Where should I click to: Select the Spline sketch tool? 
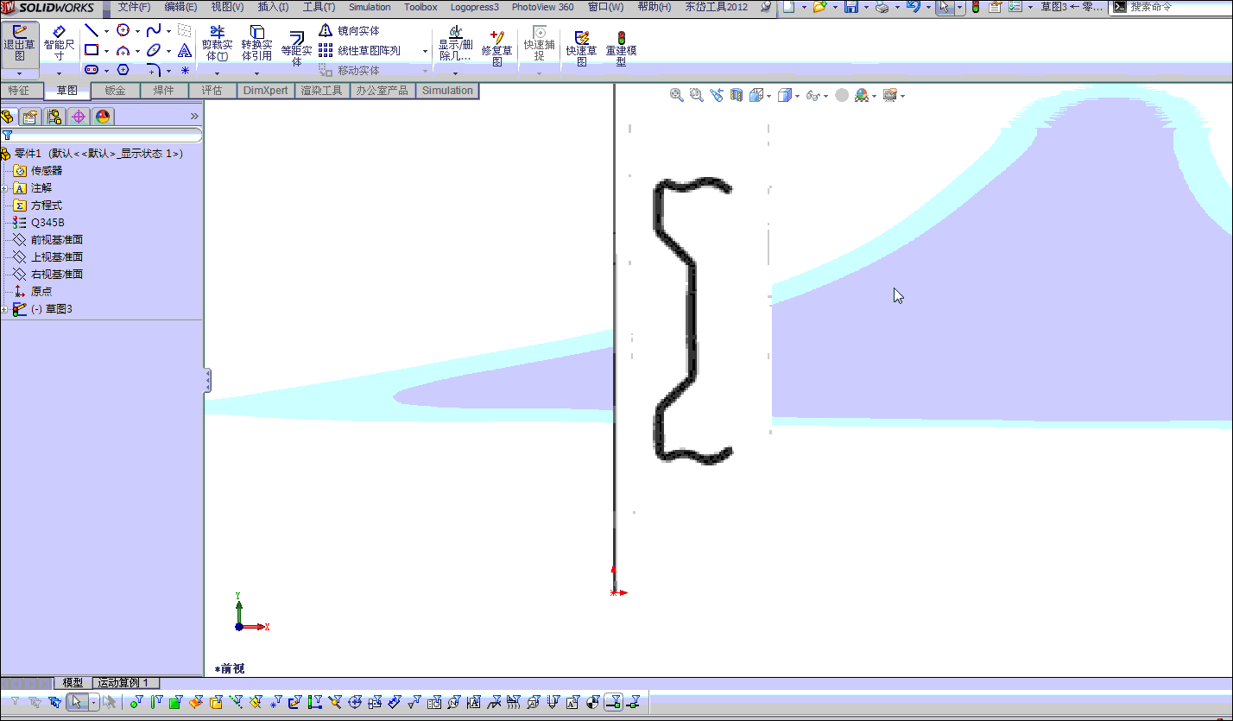[154, 30]
